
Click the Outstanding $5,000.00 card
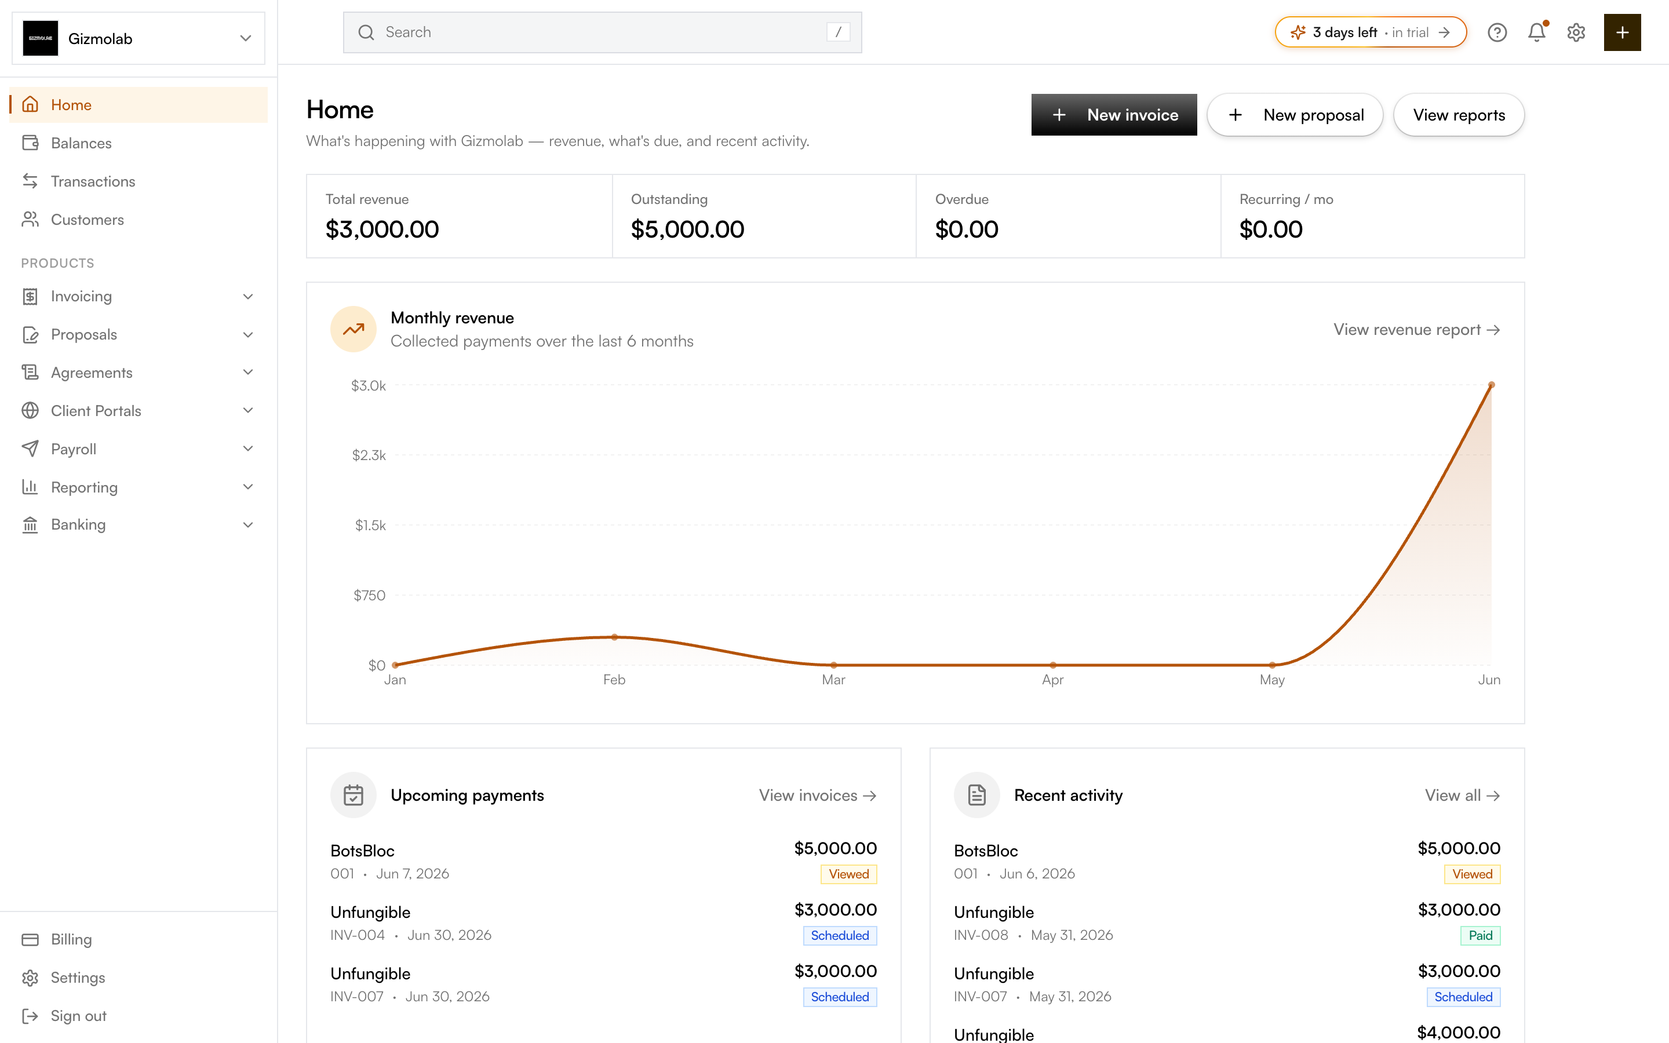point(764,217)
